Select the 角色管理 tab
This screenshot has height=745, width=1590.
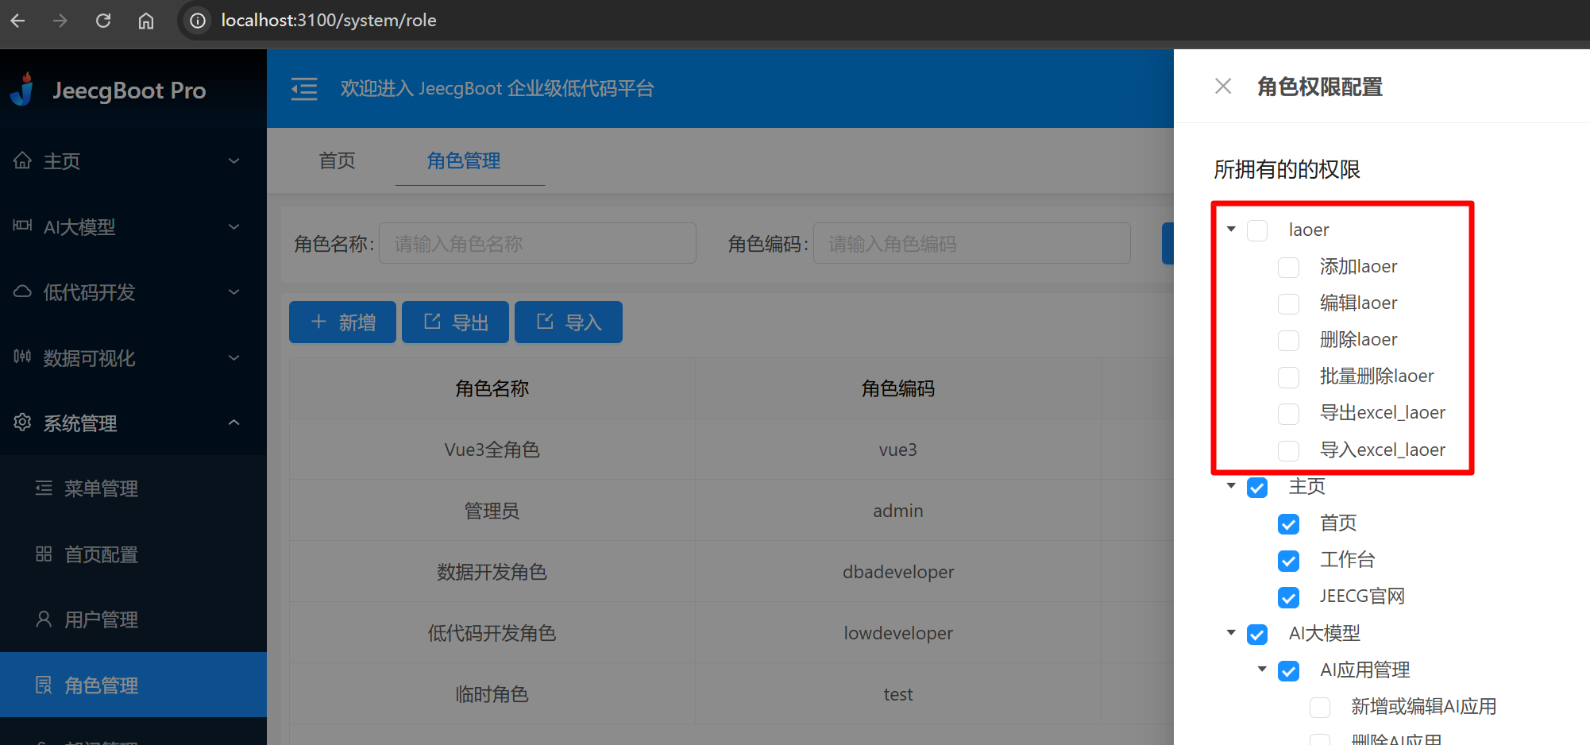[x=464, y=160]
